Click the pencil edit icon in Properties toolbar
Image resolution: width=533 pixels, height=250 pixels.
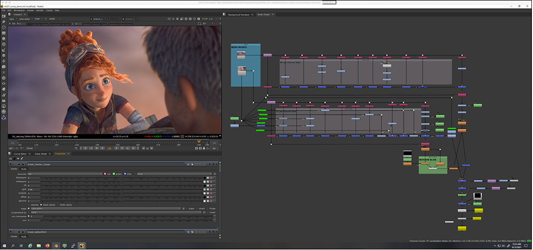(x=22, y=158)
